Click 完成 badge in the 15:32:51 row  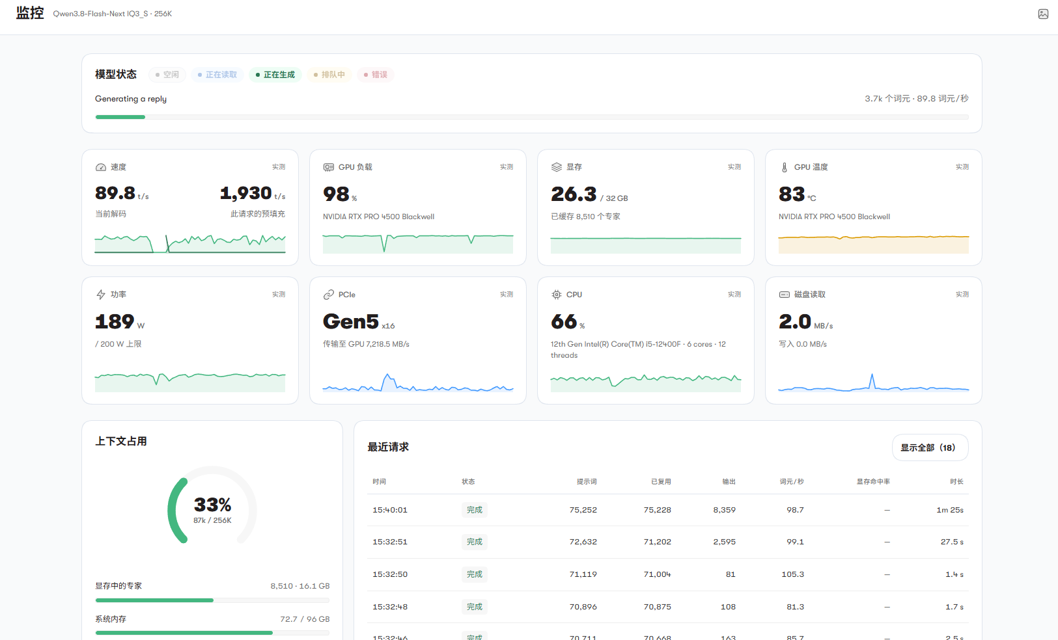tap(475, 542)
